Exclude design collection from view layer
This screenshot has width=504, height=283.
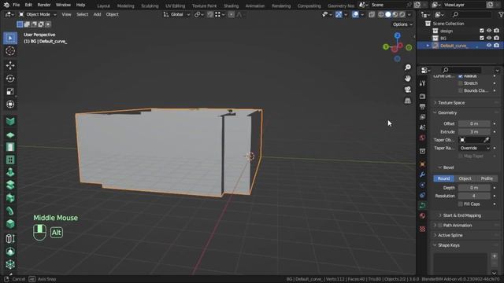point(481,31)
